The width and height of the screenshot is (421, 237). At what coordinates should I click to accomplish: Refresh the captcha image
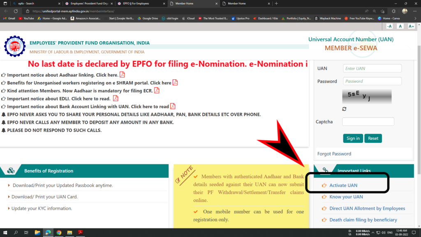point(344,109)
